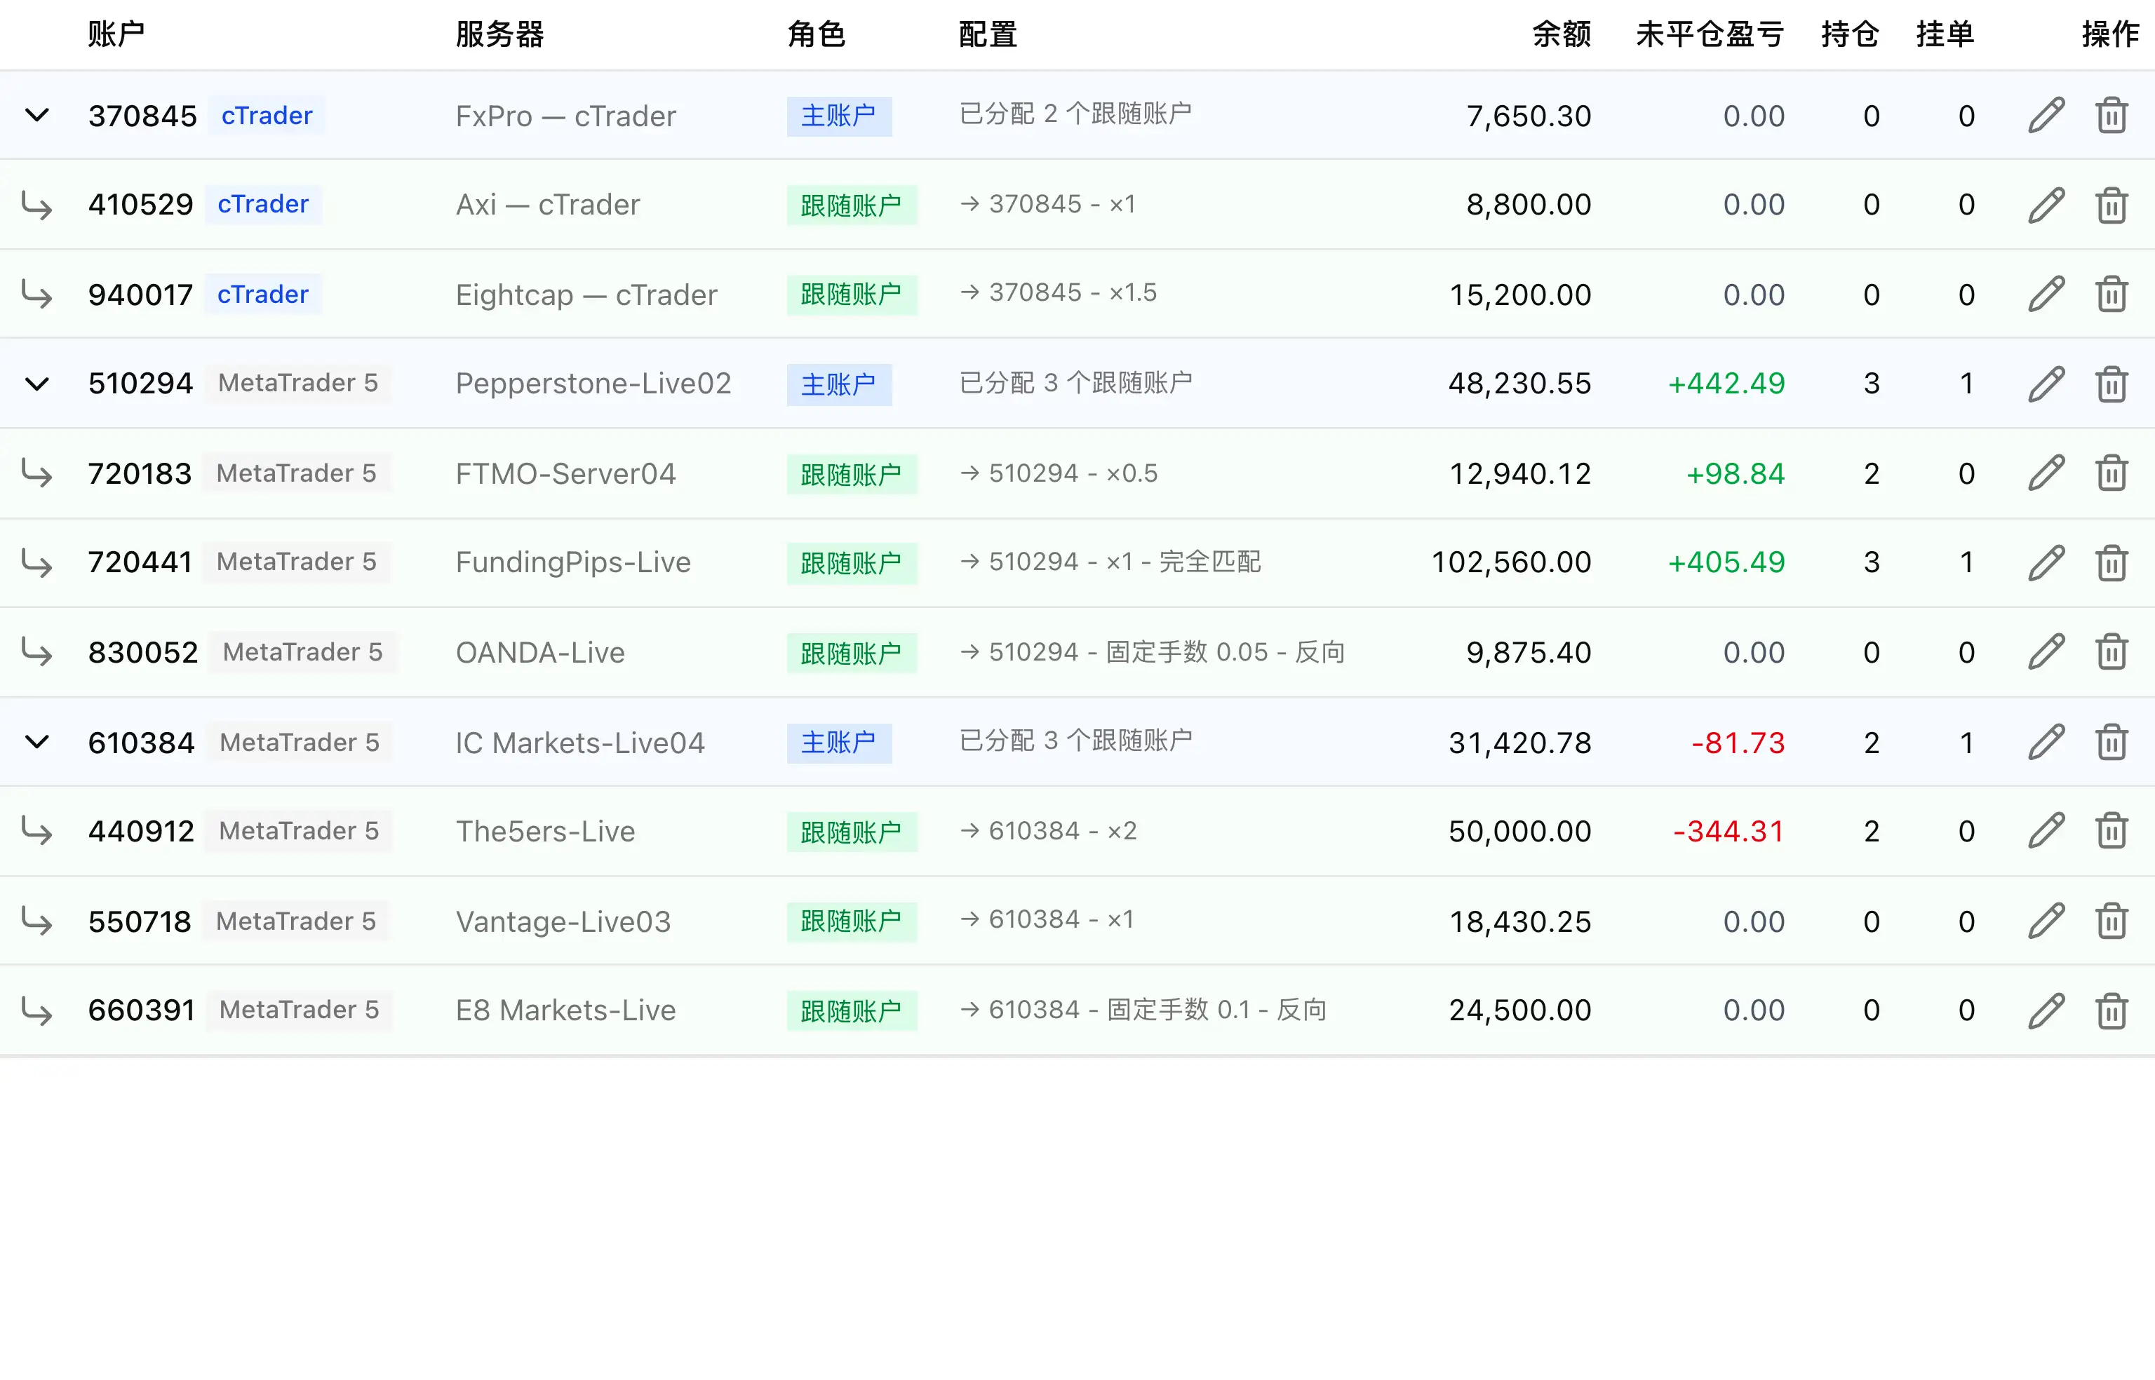This screenshot has width=2155, height=1380.
Task: Click the 未平仓盈亏 column header
Action: coord(1710,34)
